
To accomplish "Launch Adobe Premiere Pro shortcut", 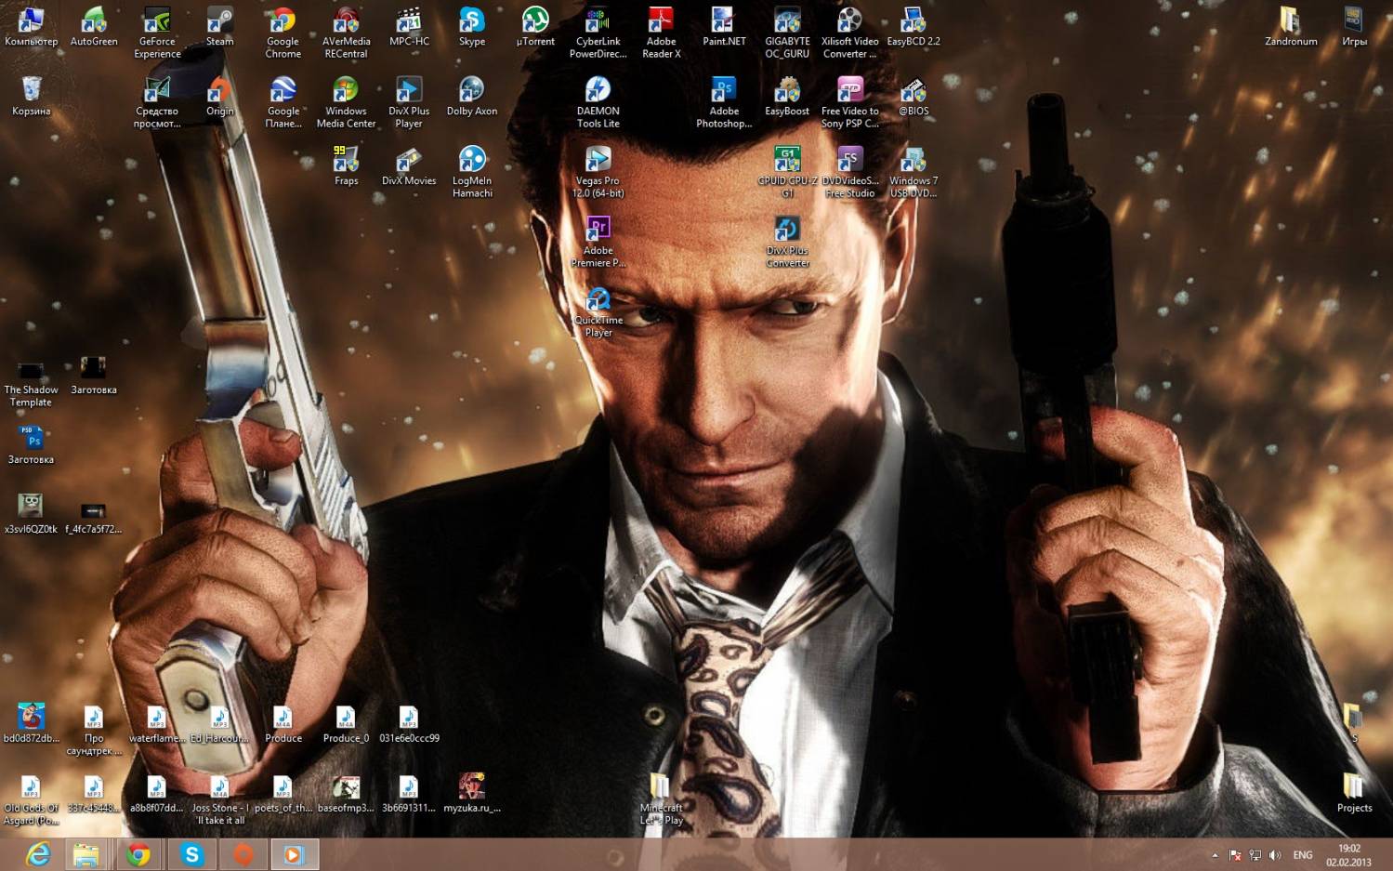I will [x=598, y=242].
